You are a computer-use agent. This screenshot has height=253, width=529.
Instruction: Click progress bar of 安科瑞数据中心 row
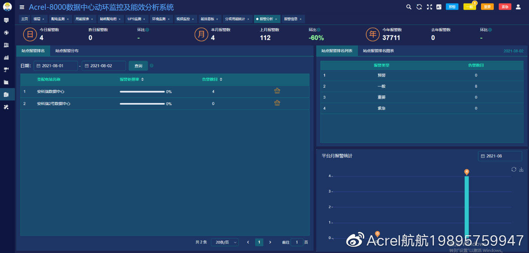click(142, 91)
